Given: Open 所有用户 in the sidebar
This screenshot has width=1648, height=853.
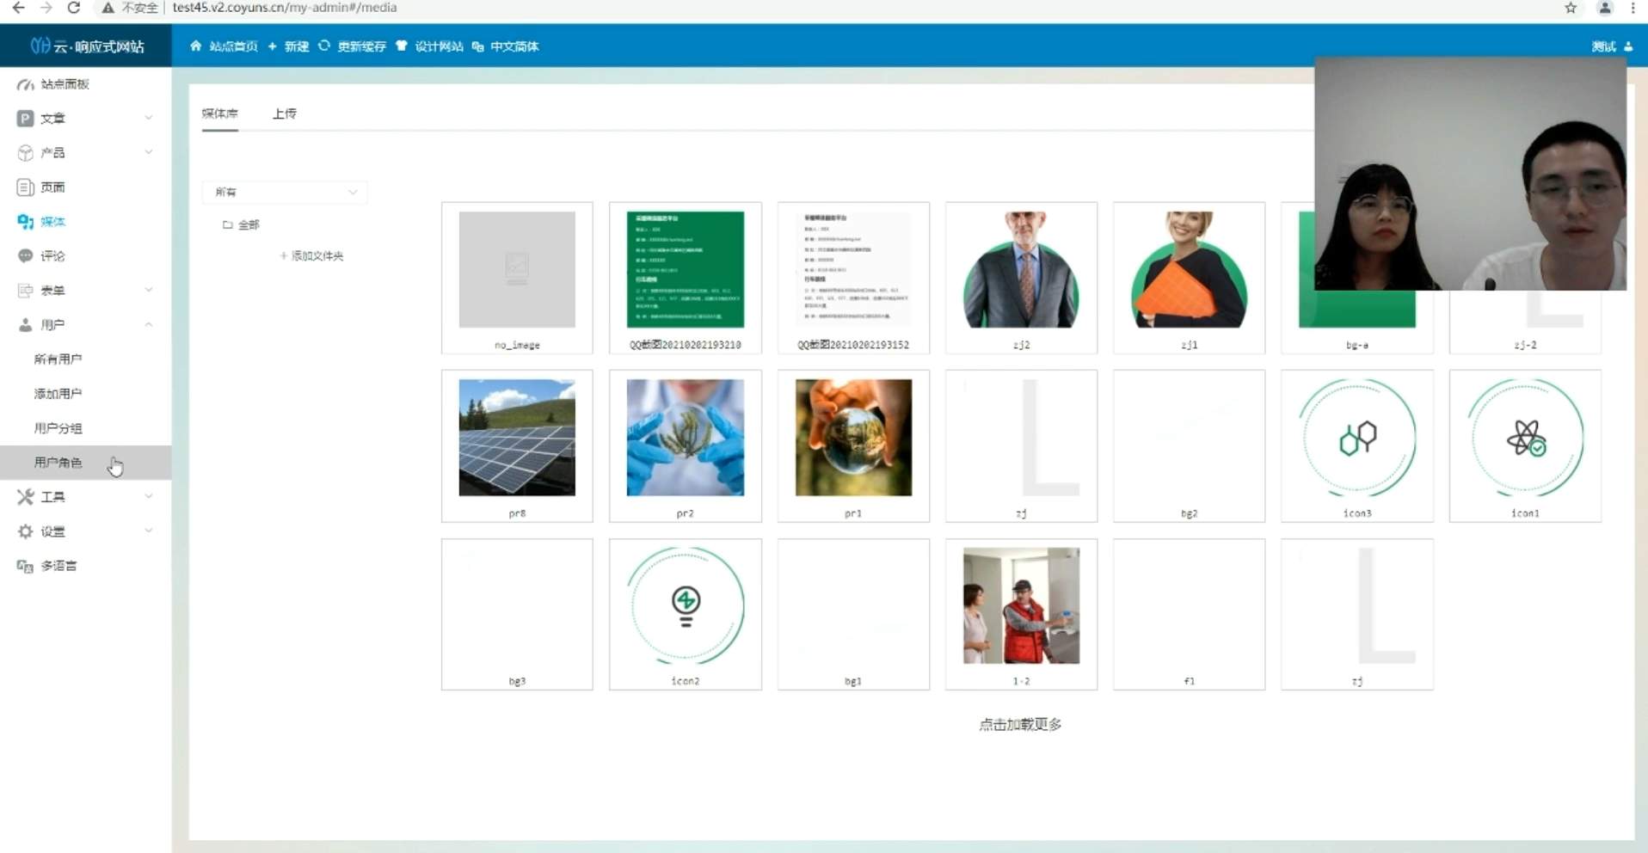Looking at the screenshot, I should coord(58,359).
